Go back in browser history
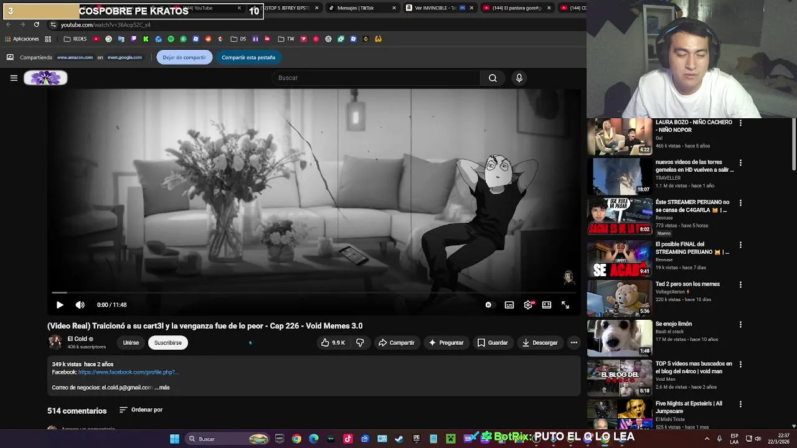Viewport: 797px width, 448px height. pos(9,24)
